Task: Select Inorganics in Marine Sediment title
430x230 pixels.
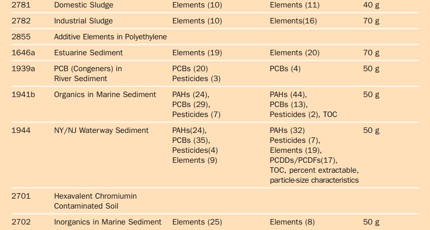Action: [x=107, y=222]
